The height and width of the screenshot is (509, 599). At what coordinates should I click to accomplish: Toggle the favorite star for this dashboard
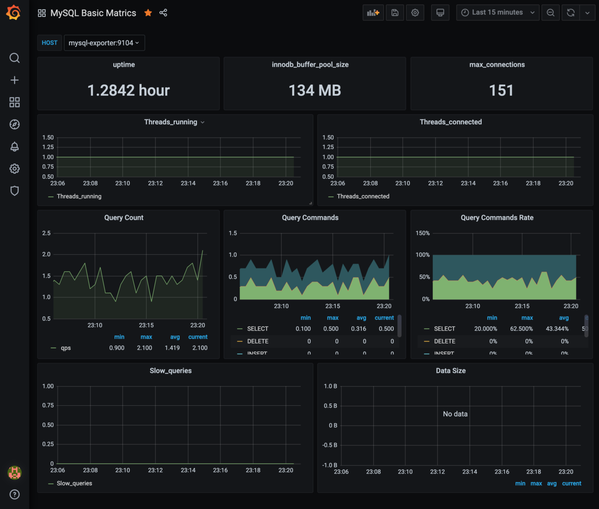(x=148, y=13)
